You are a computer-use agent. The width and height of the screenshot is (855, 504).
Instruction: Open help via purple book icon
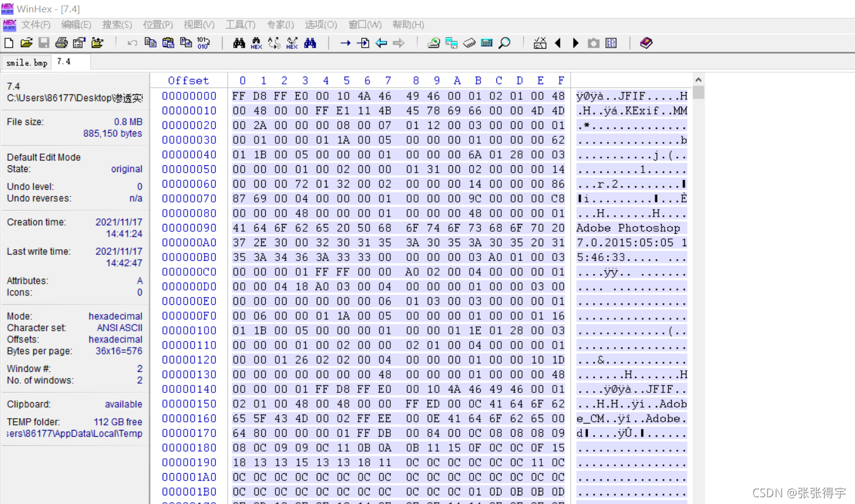point(646,43)
